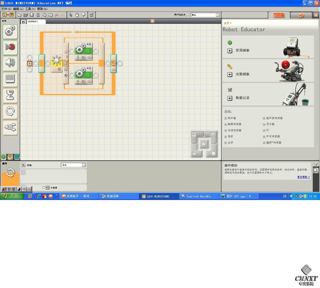Click the Windows 开始 start button

(x=12, y=196)
